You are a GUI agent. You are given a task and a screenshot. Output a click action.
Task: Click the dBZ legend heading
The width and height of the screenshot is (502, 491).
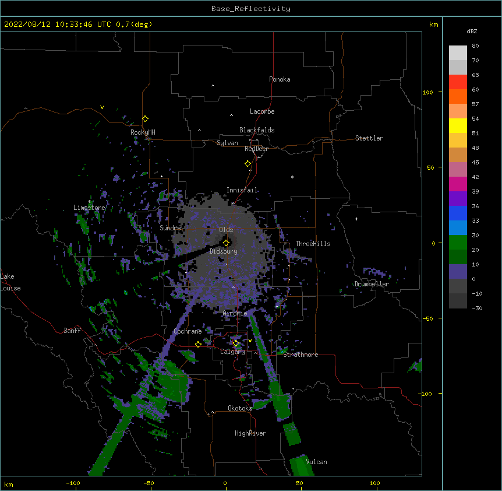click(472, 31)
